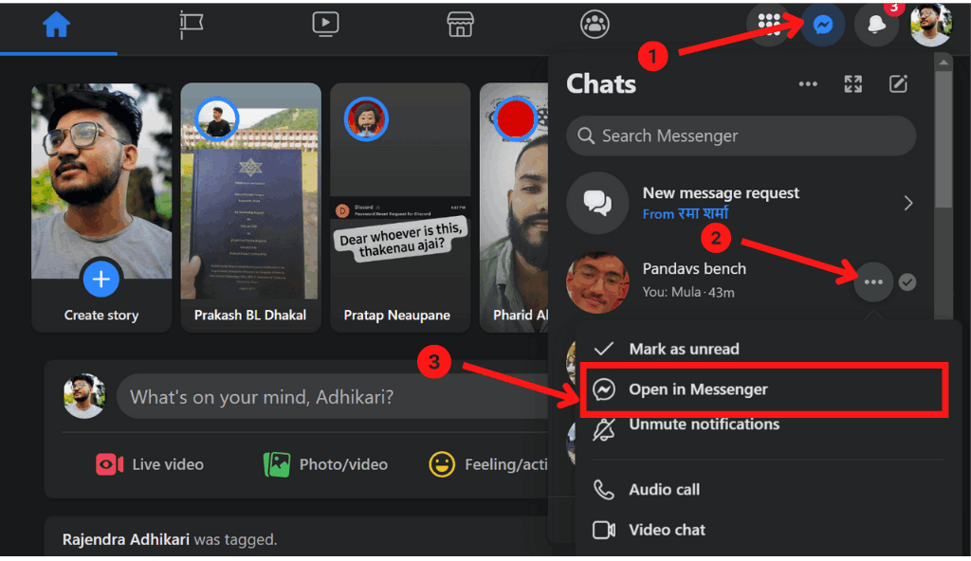
Task: Open Rajendra Adhikari profile link
Action: point(126,539)
